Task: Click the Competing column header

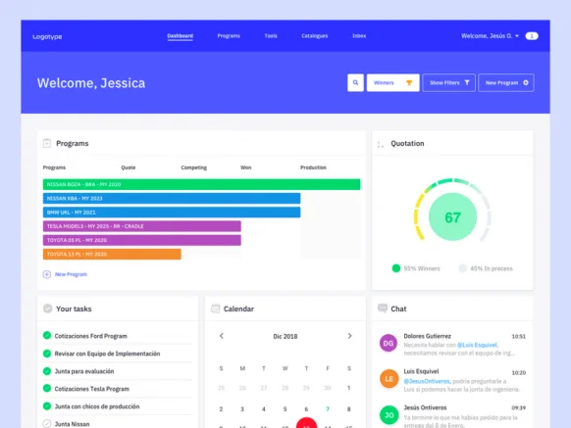Action: (194, 167)
